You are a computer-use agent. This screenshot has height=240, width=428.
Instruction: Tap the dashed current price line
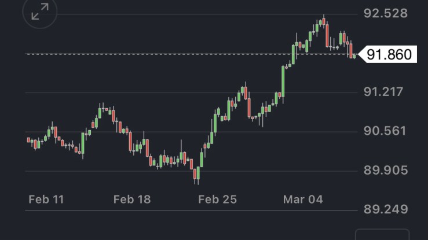coord(174,54)
